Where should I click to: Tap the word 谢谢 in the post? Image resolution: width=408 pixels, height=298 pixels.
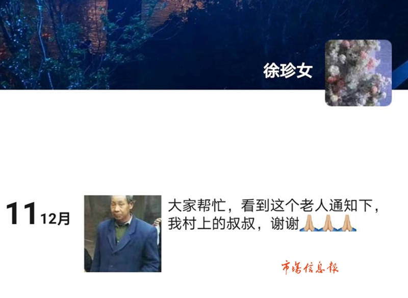pyautogui.click(x=285, y=224)
